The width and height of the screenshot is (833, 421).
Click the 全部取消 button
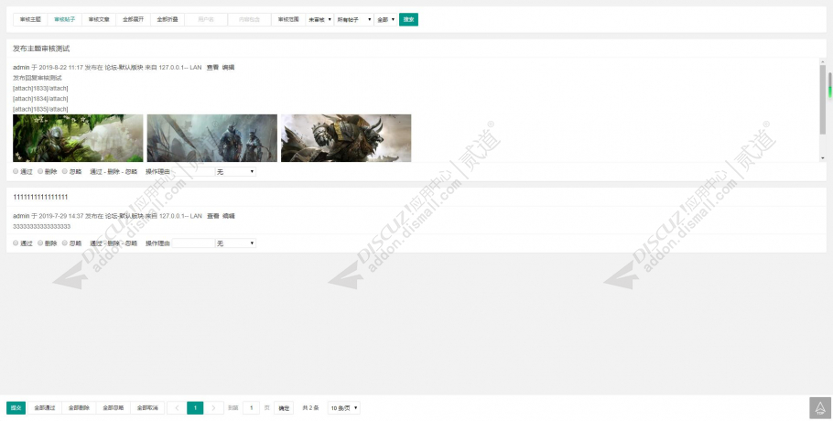pos(147,407)
